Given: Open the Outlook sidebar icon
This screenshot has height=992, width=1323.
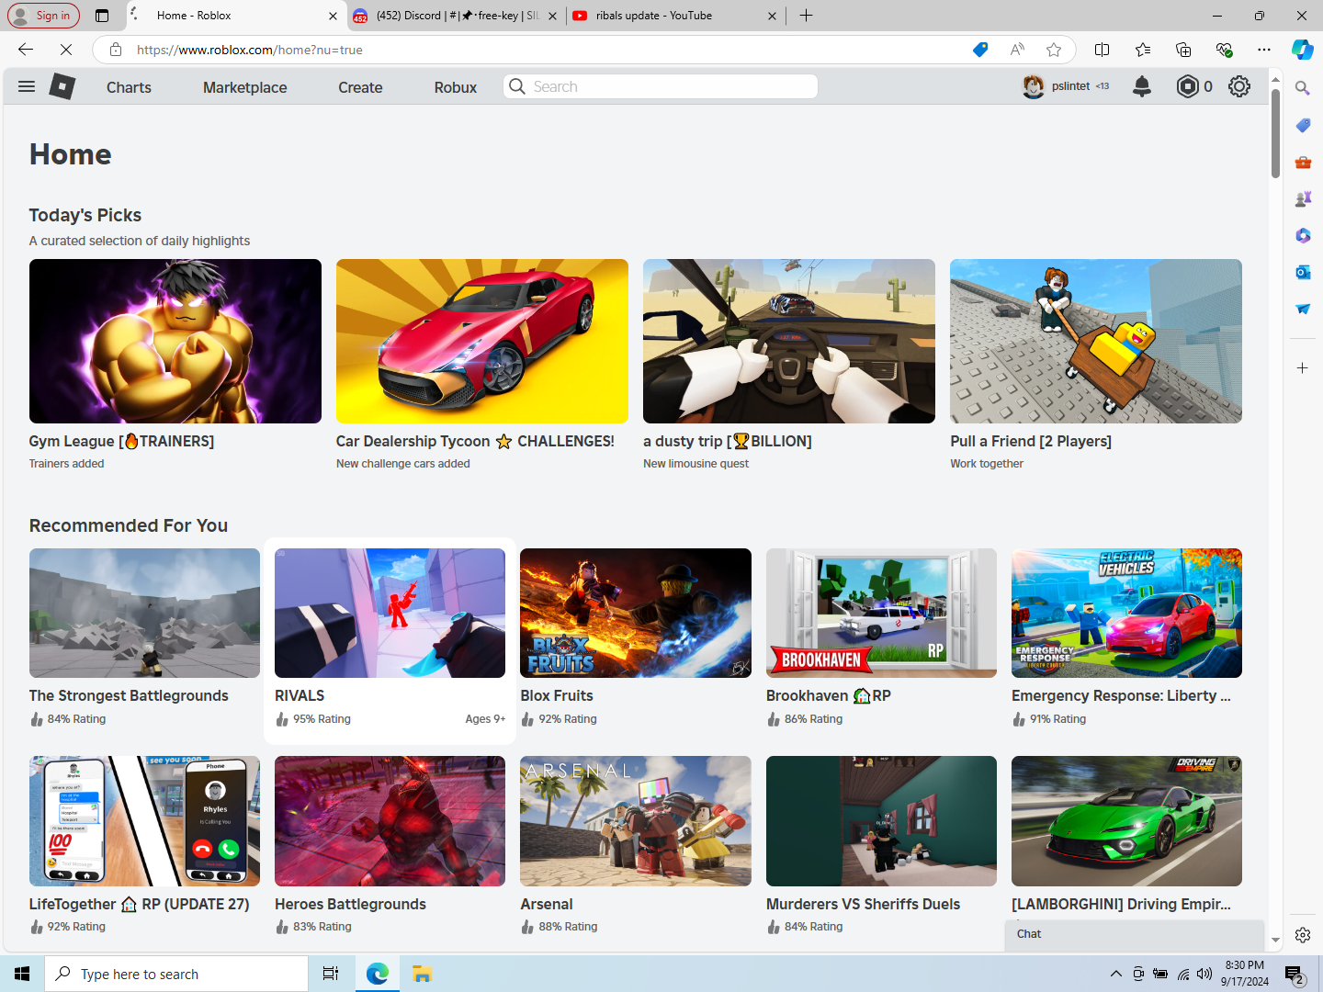Looking at the screenshot, I should (1303, 272).
